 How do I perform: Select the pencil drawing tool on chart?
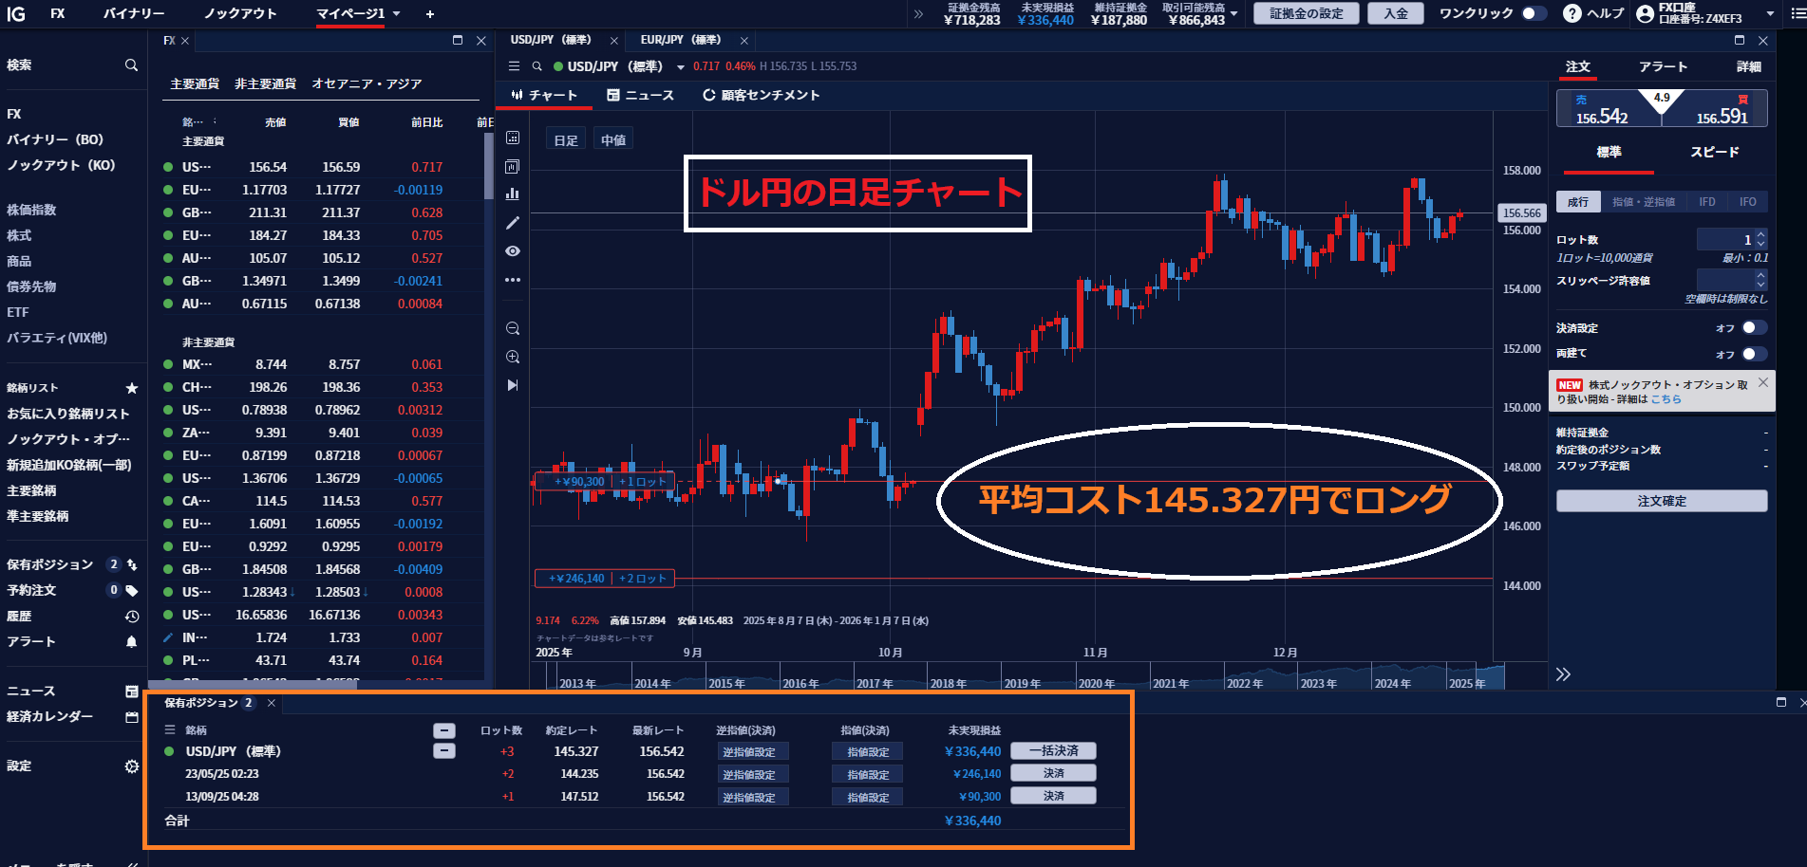click(513, 223)
